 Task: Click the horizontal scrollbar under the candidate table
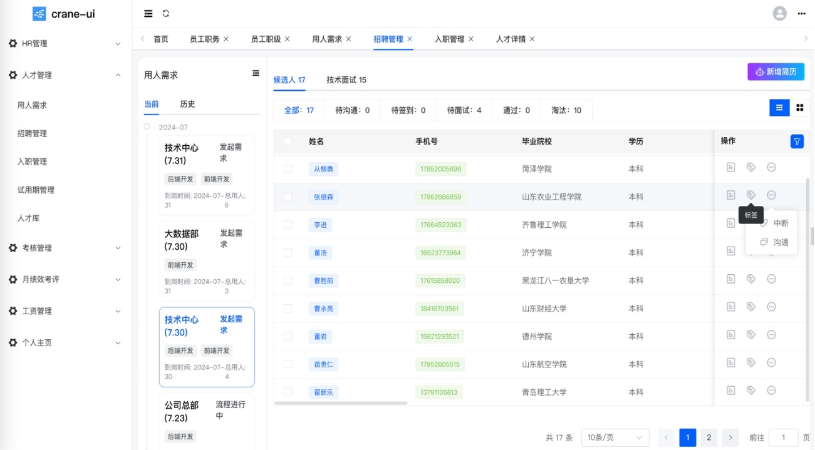pyautogui.click(x=341, y=403)
